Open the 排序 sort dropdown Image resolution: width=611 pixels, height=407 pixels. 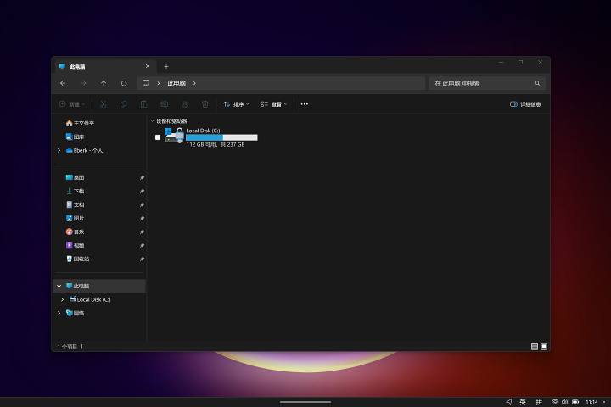[x=236, y=104]
